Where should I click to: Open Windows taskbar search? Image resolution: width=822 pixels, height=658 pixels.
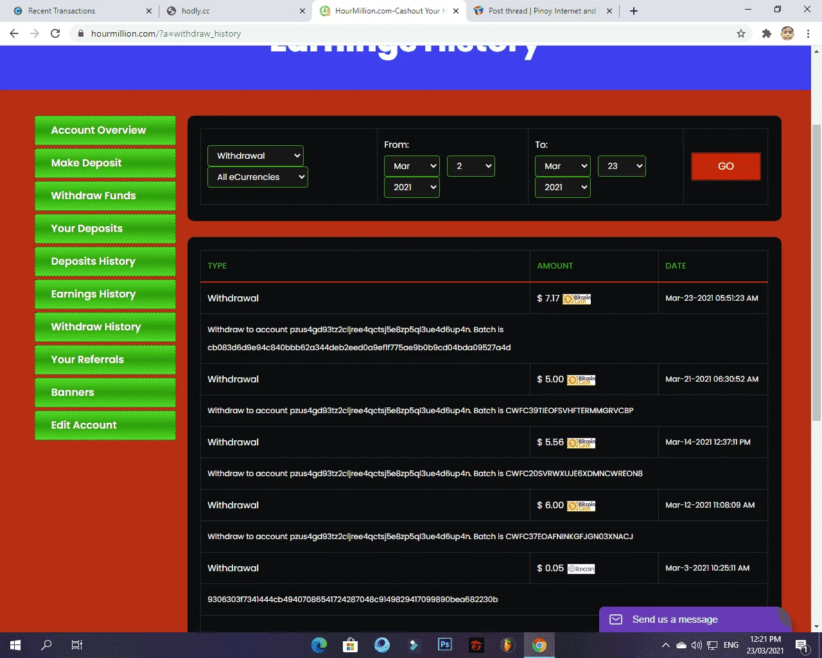[46, 645]
